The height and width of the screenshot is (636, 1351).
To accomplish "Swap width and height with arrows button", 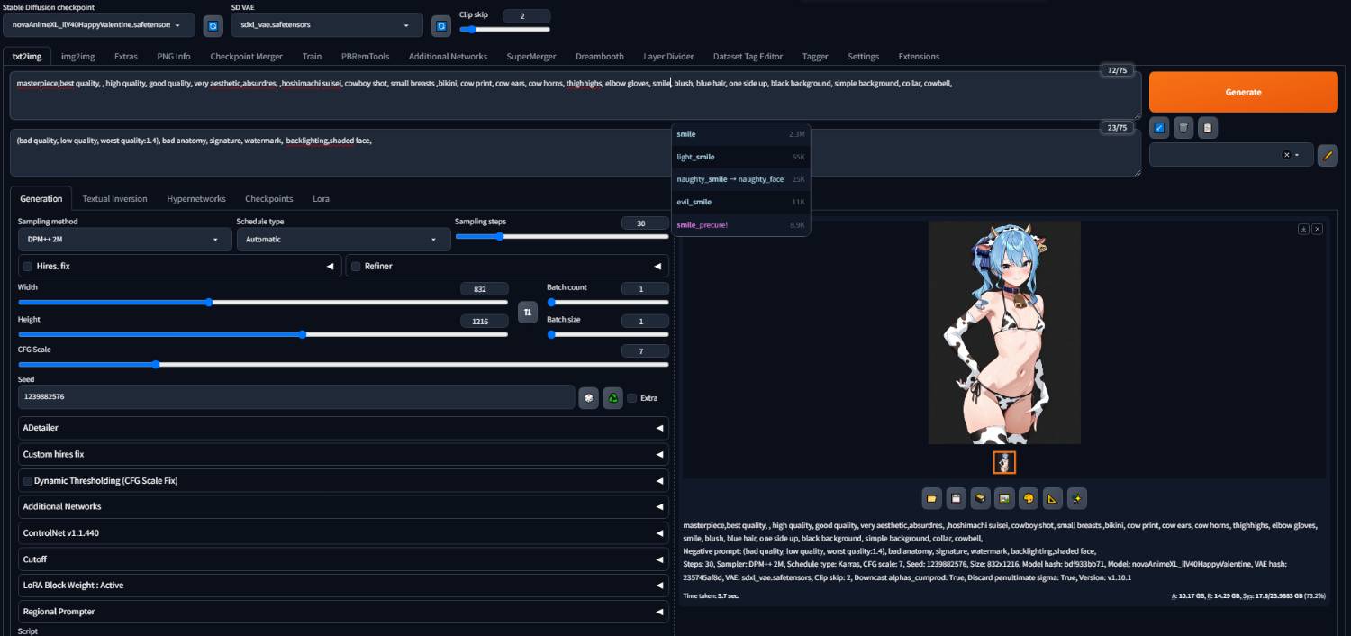I will tap(529, 312).
